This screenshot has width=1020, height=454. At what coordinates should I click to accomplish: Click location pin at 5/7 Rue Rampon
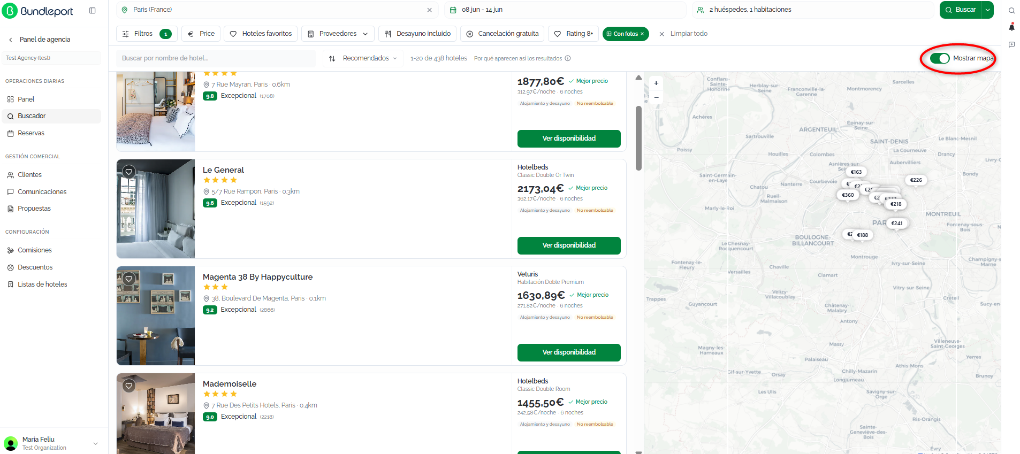pyautogui.click(x=206, y=192)
